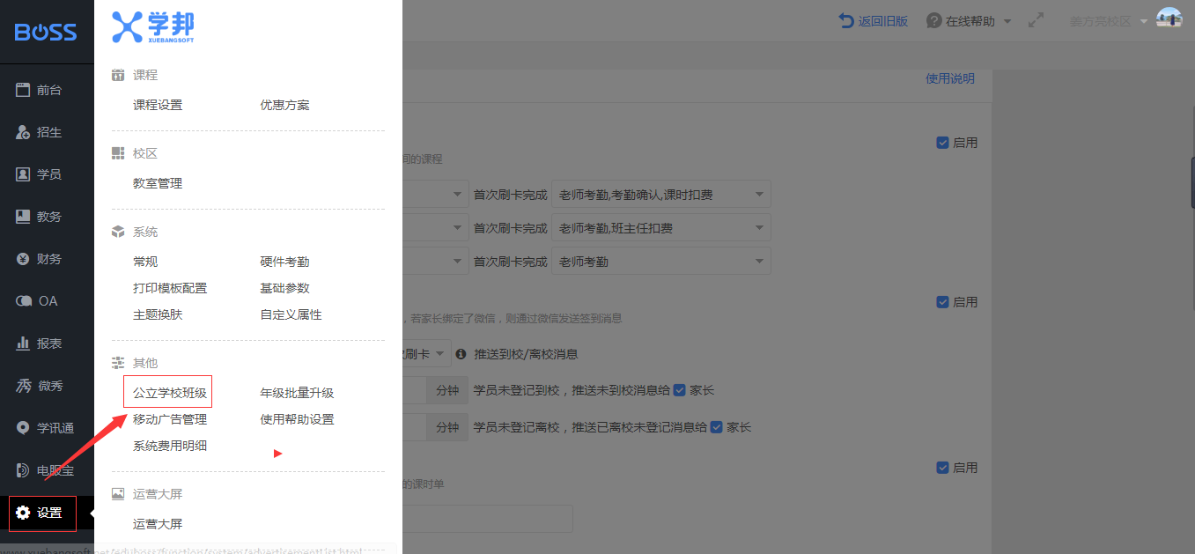Click minutes field for 未登记到校
This screenshot has height=554, width=1195.
click(x=414, y=390)
